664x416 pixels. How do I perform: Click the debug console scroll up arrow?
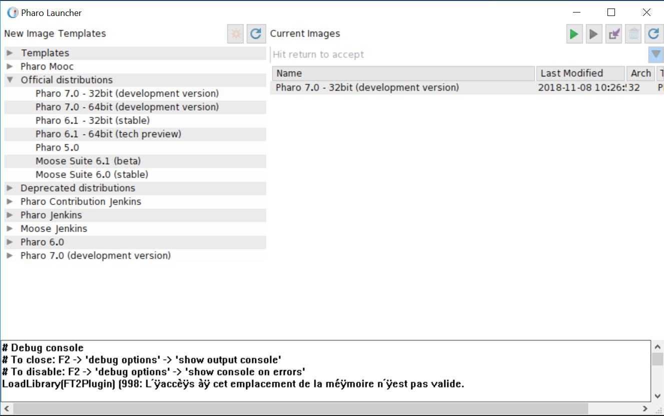click(658, 346)
